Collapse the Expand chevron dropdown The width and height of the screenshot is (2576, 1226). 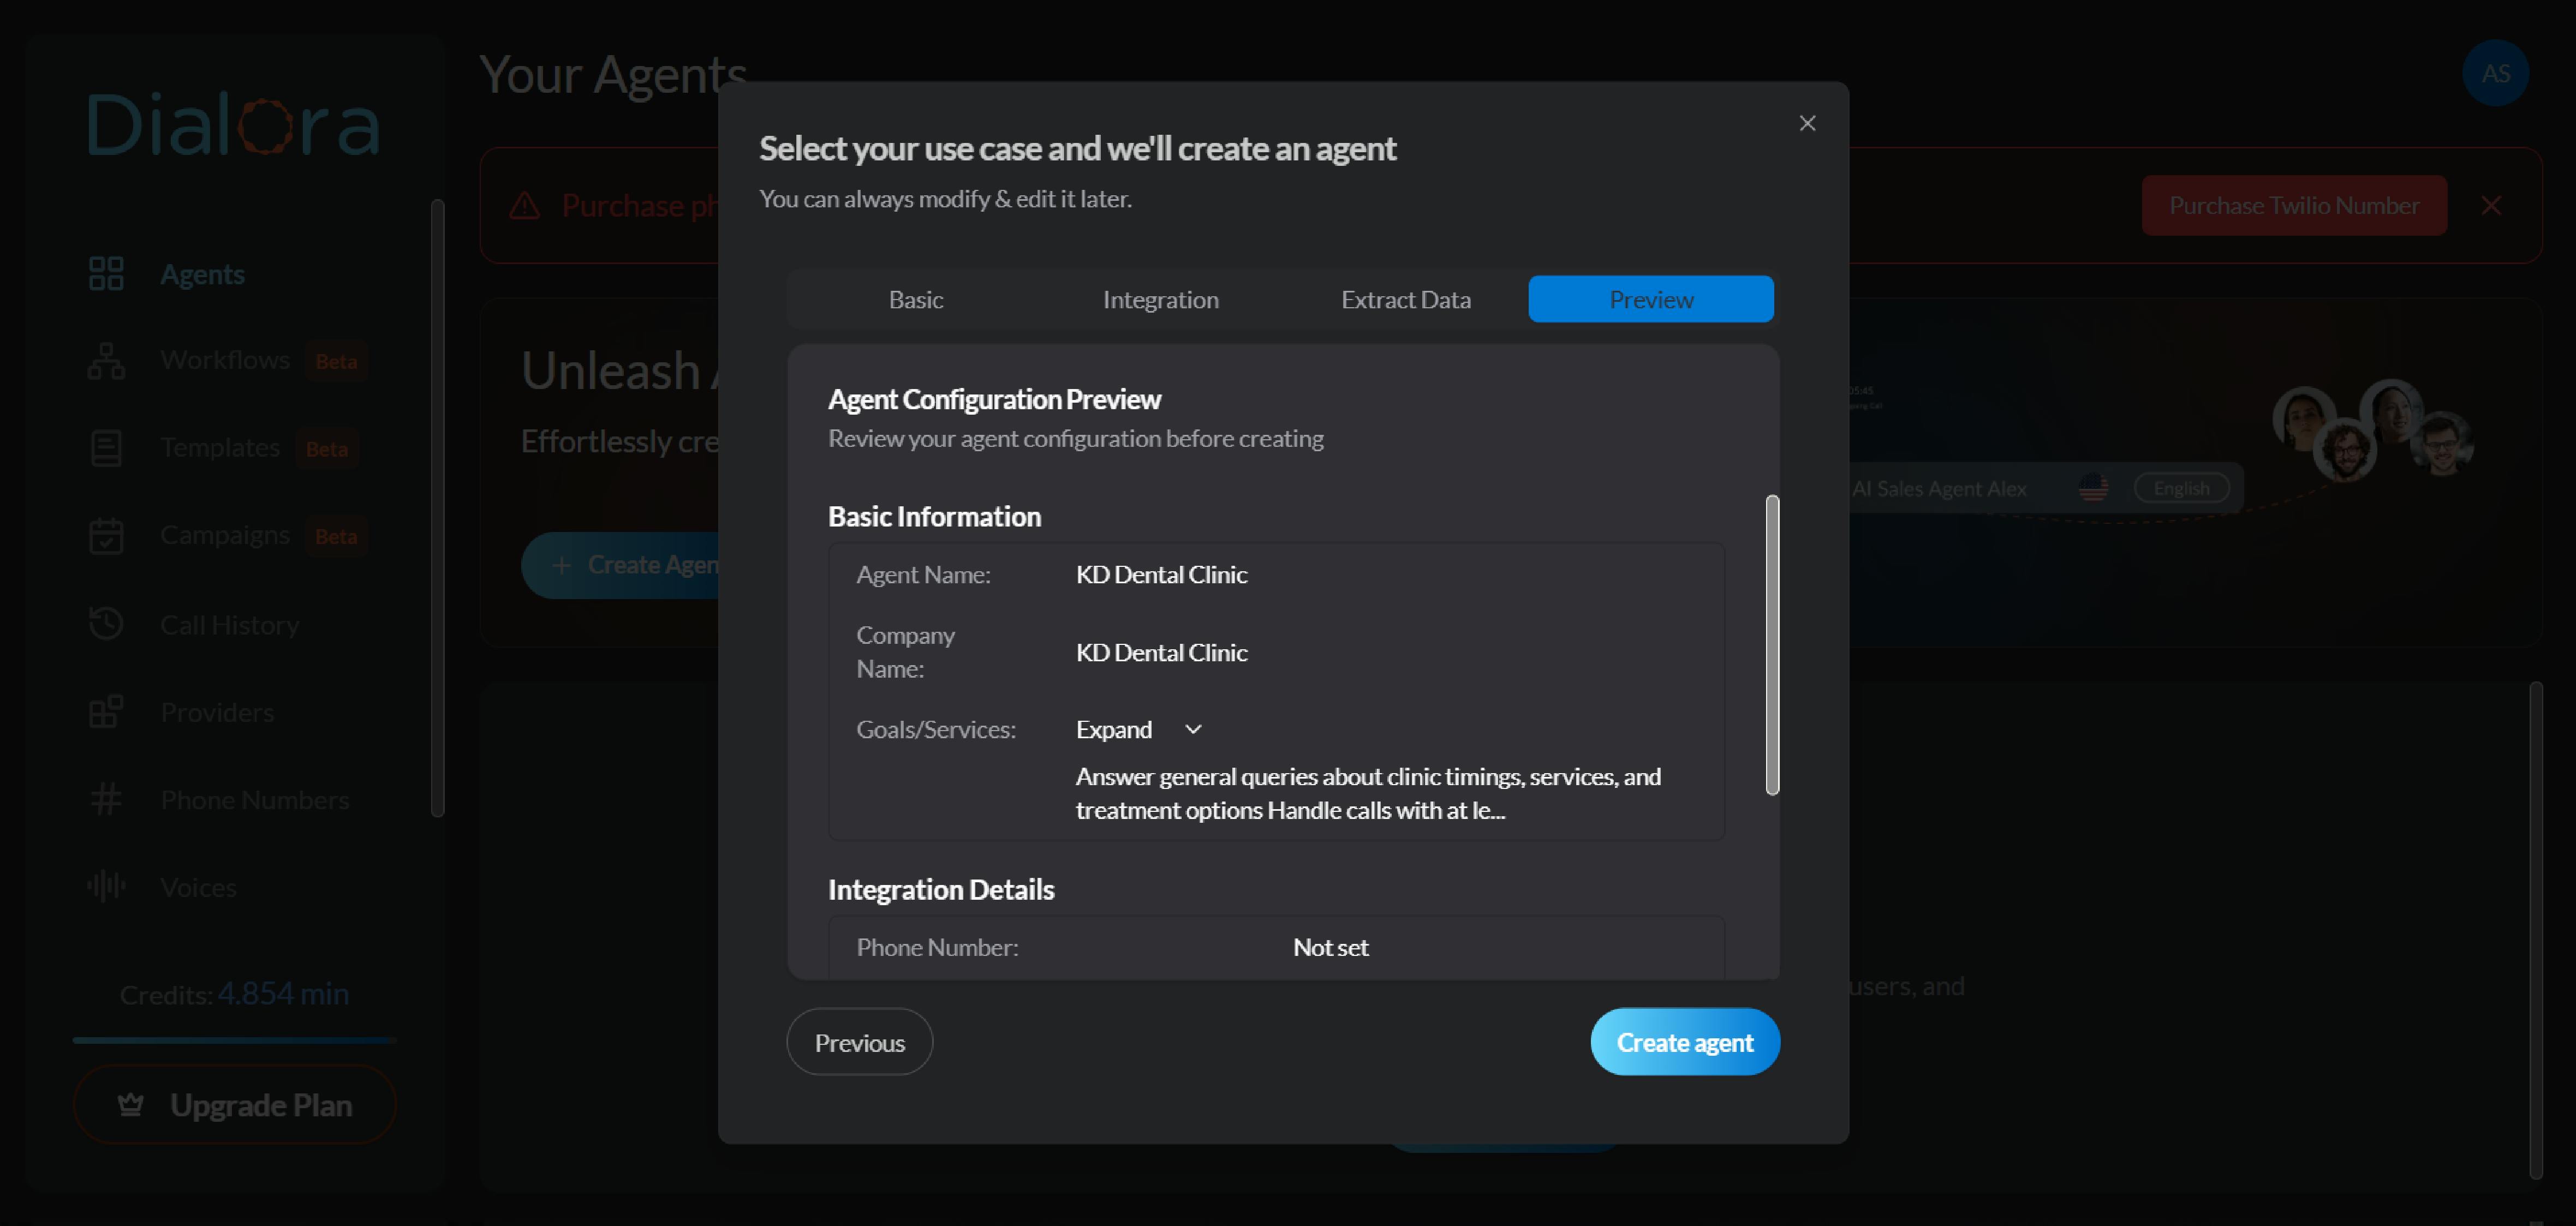1192,729
